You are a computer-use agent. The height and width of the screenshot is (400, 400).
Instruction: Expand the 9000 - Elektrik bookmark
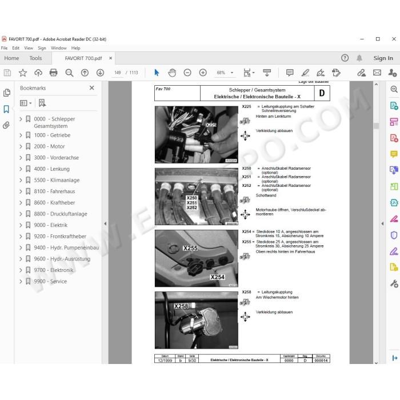click(21, 225)
